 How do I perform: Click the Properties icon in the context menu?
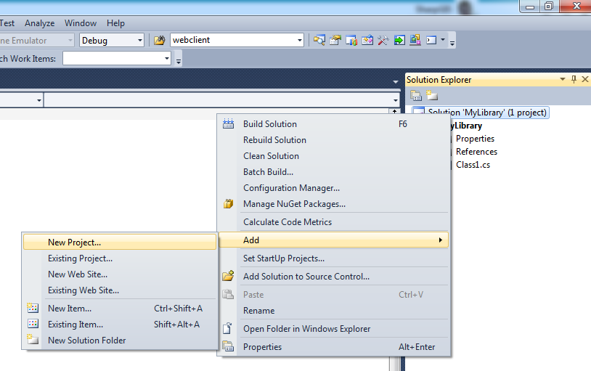pos(228,346)
